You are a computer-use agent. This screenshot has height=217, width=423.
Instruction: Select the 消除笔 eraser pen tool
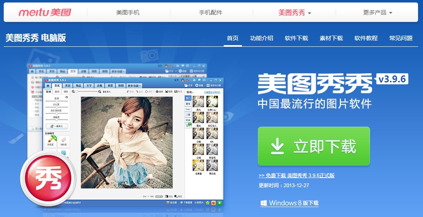[64, 141]
